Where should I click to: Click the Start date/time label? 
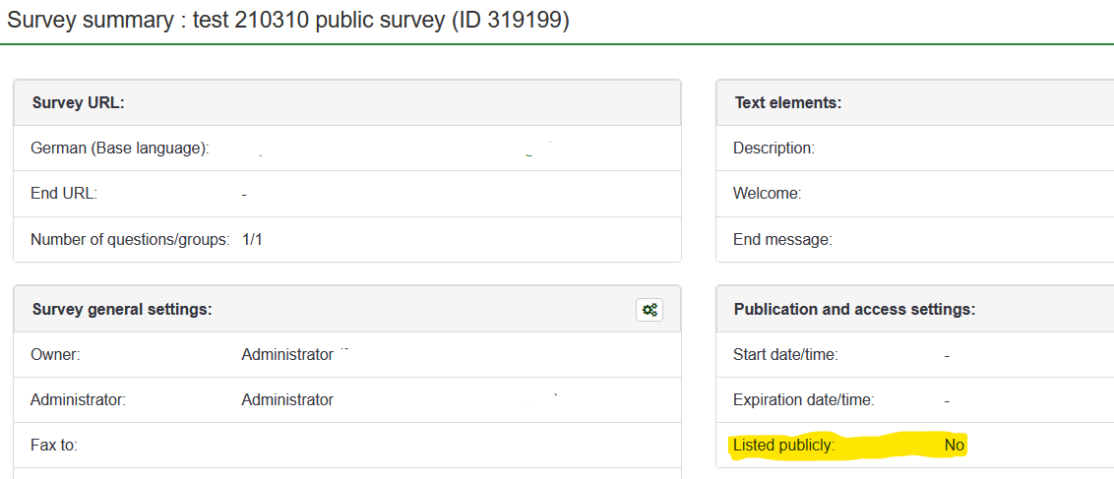pos(785,354)
